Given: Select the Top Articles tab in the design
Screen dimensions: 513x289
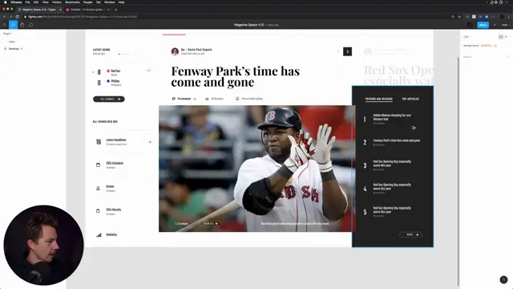Looking at the screenshot, I should (x=410, y=99).
